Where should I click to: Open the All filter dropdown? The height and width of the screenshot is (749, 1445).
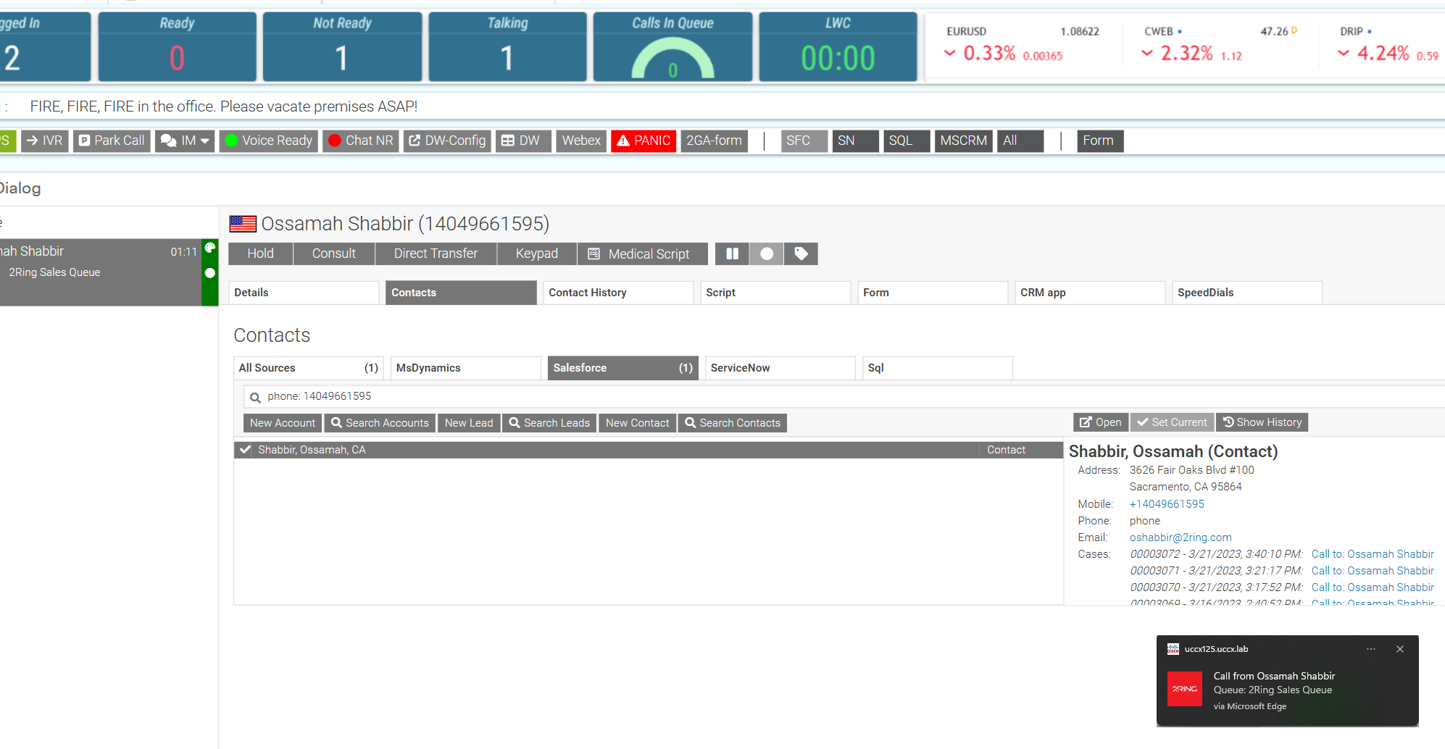1020,141
